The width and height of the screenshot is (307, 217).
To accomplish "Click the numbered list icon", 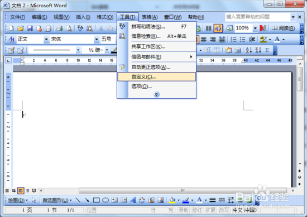I will coord(233,40).
